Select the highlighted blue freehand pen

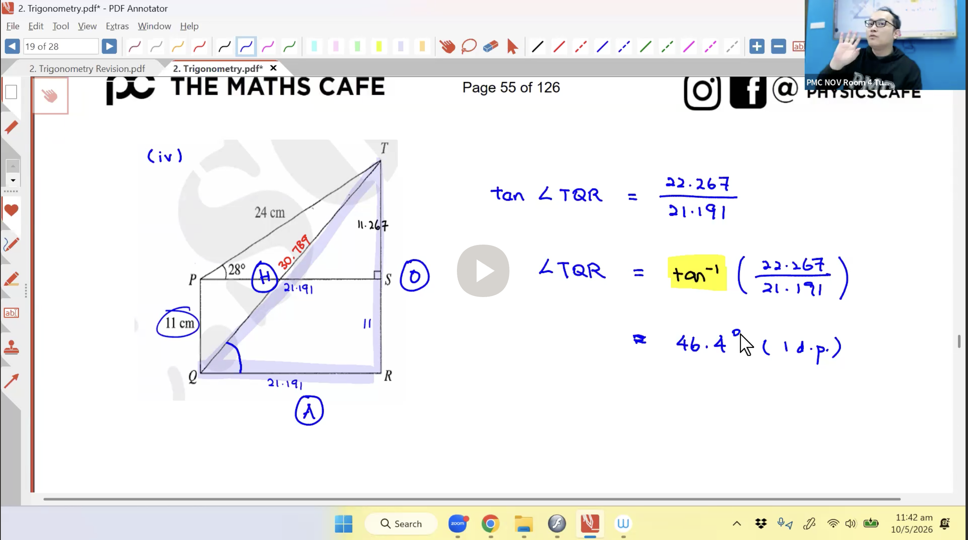click(246, 47)
